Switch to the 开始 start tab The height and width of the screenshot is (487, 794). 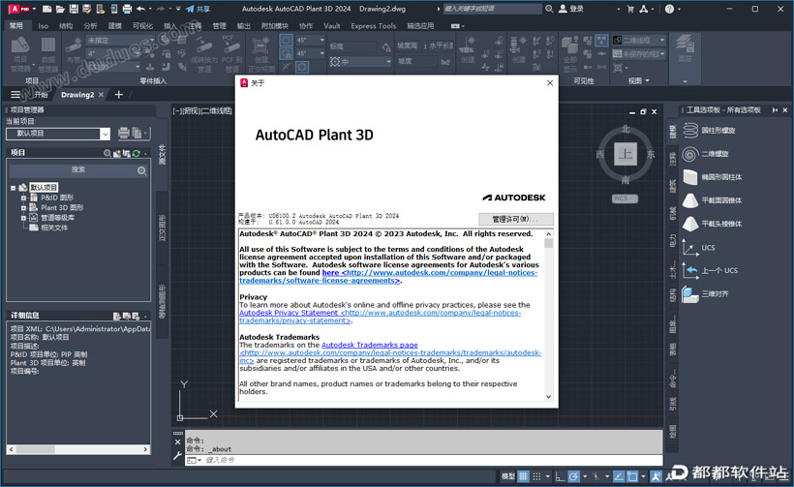coord(41,95)
